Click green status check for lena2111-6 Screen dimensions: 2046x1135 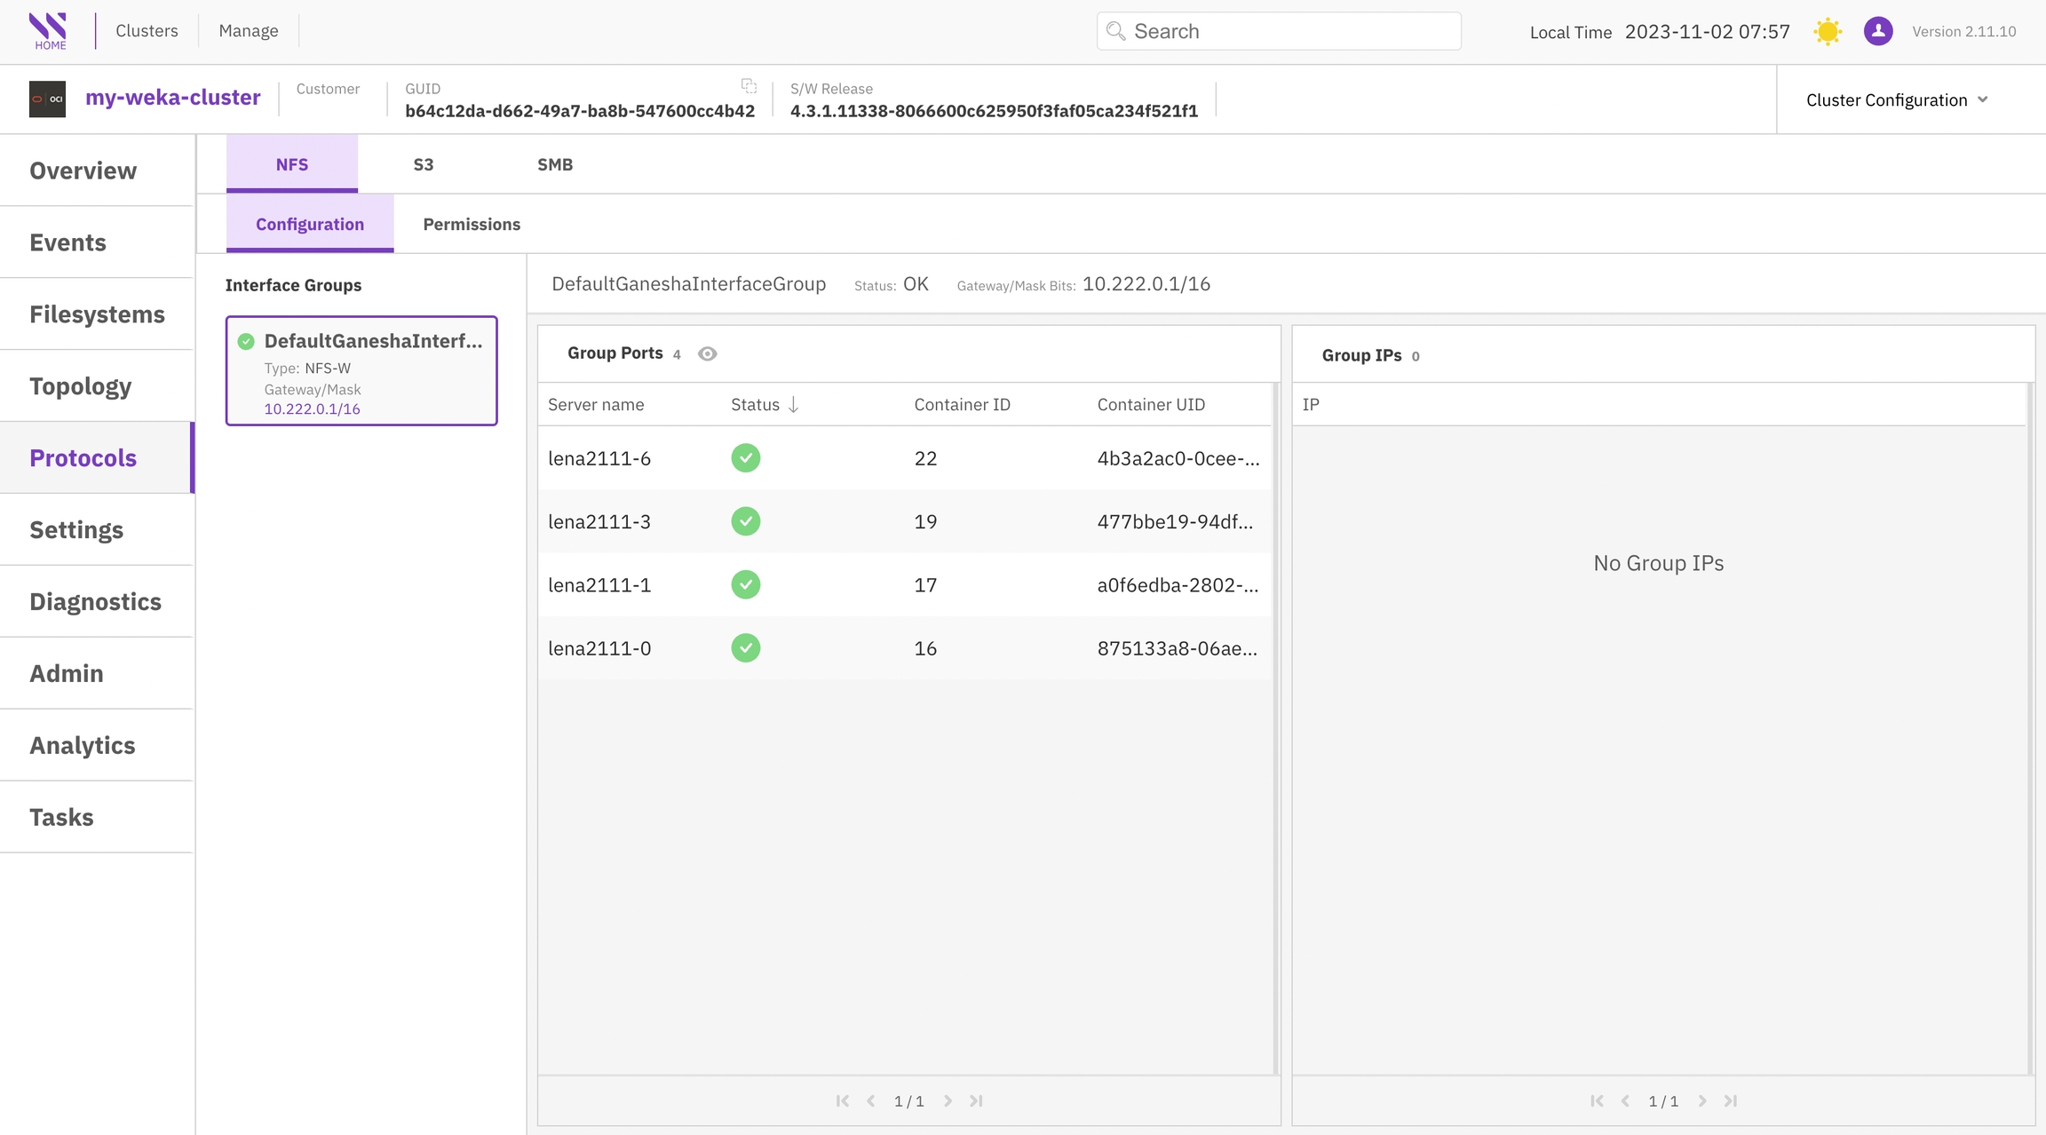tap(745, 458)
